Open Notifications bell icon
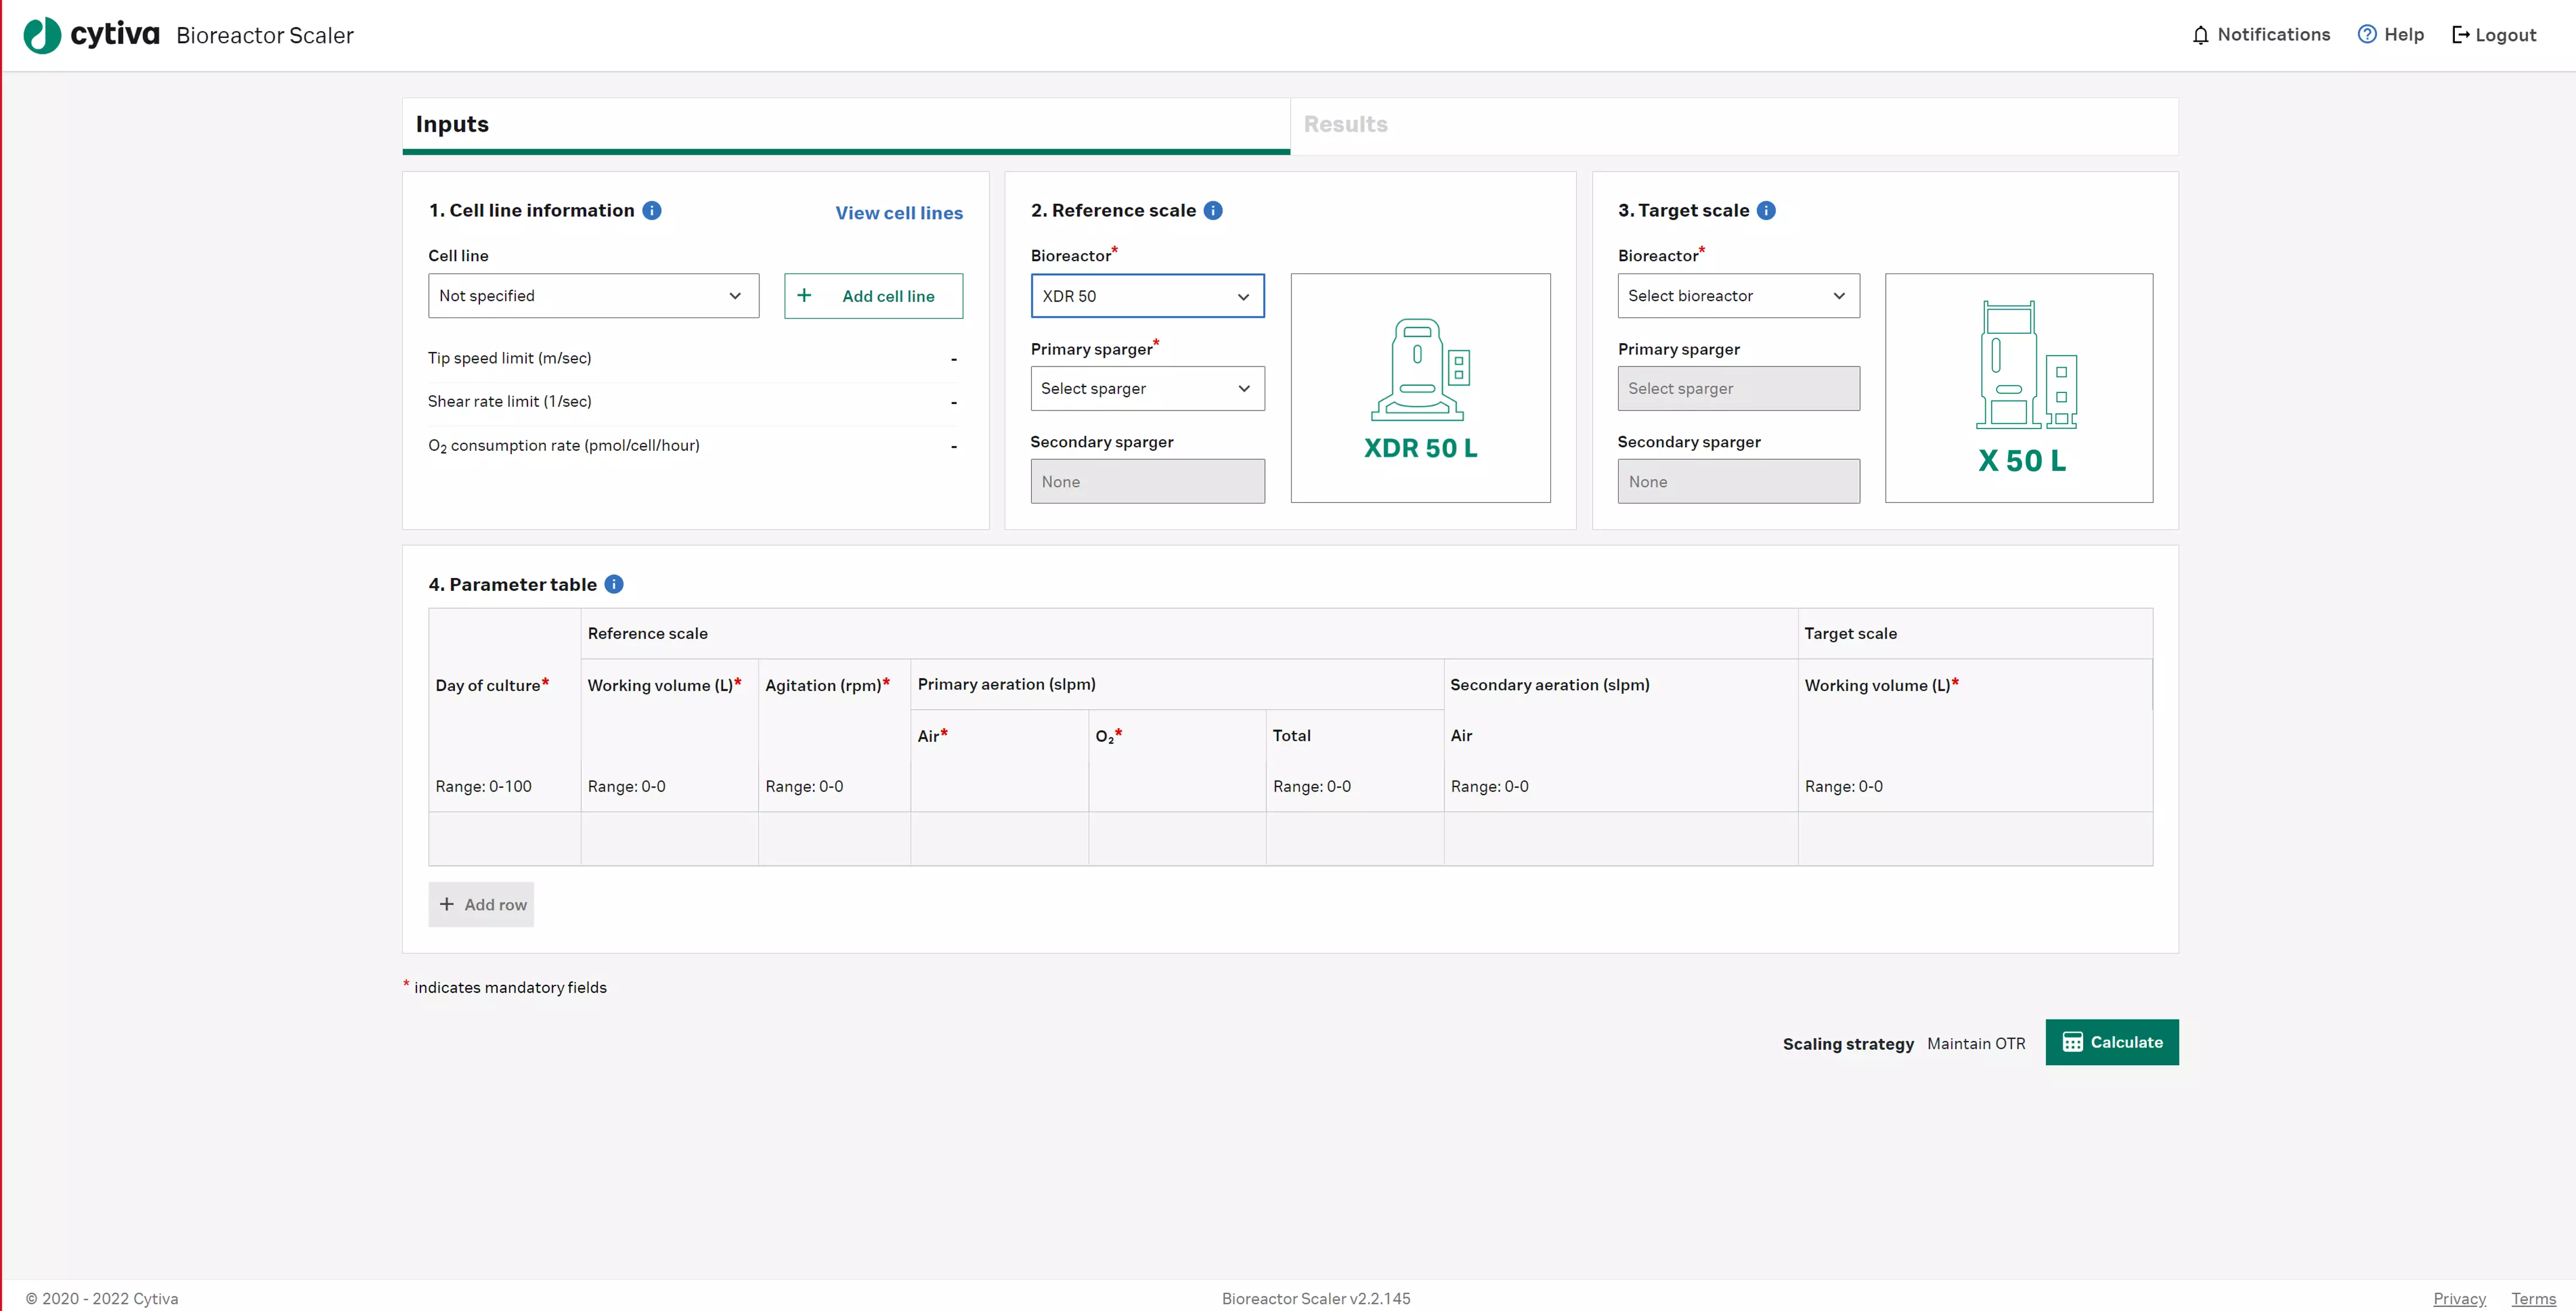2576x1311 pixels. (2200, 36)
